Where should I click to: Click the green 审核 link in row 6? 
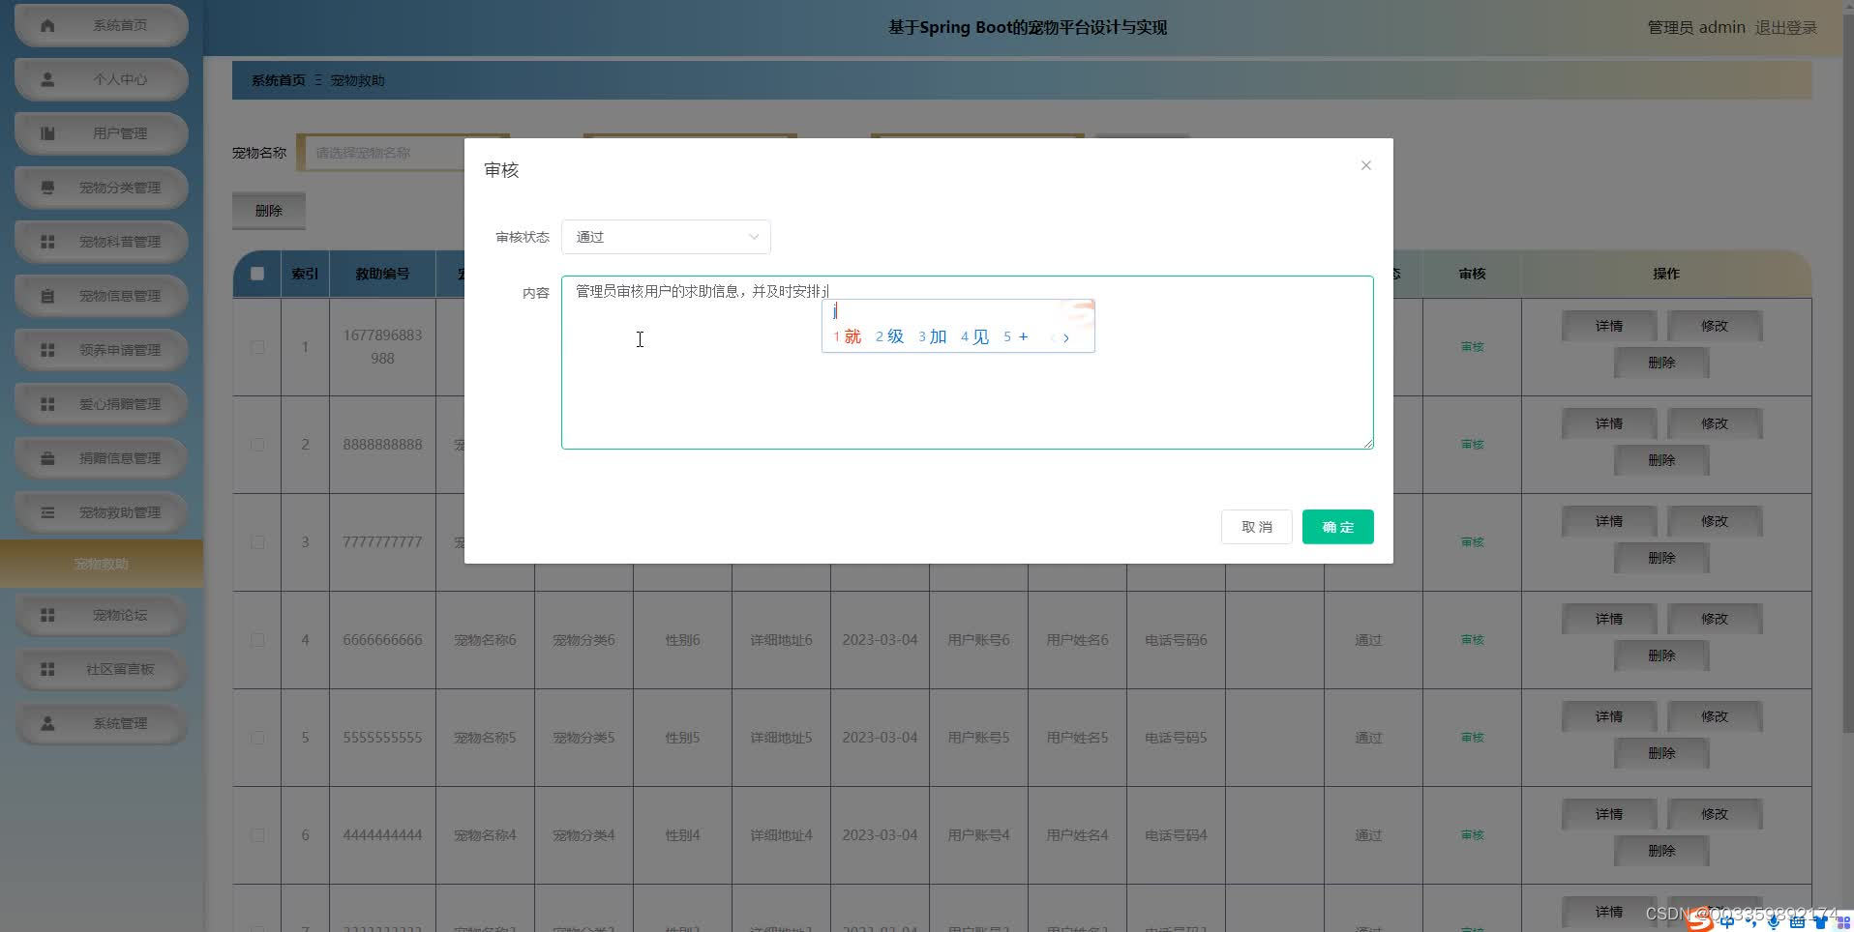[1472, 835]
